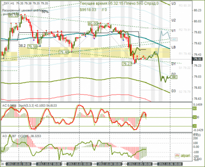Select the AC Stoch(5.3.3) indicator label
205x167 pixels.
[x=30, y=106]
